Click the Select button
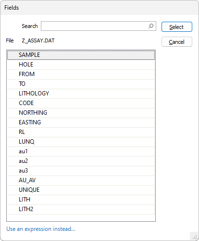The image size is (199, 241). pyautogui.click(x=177, y=27)
